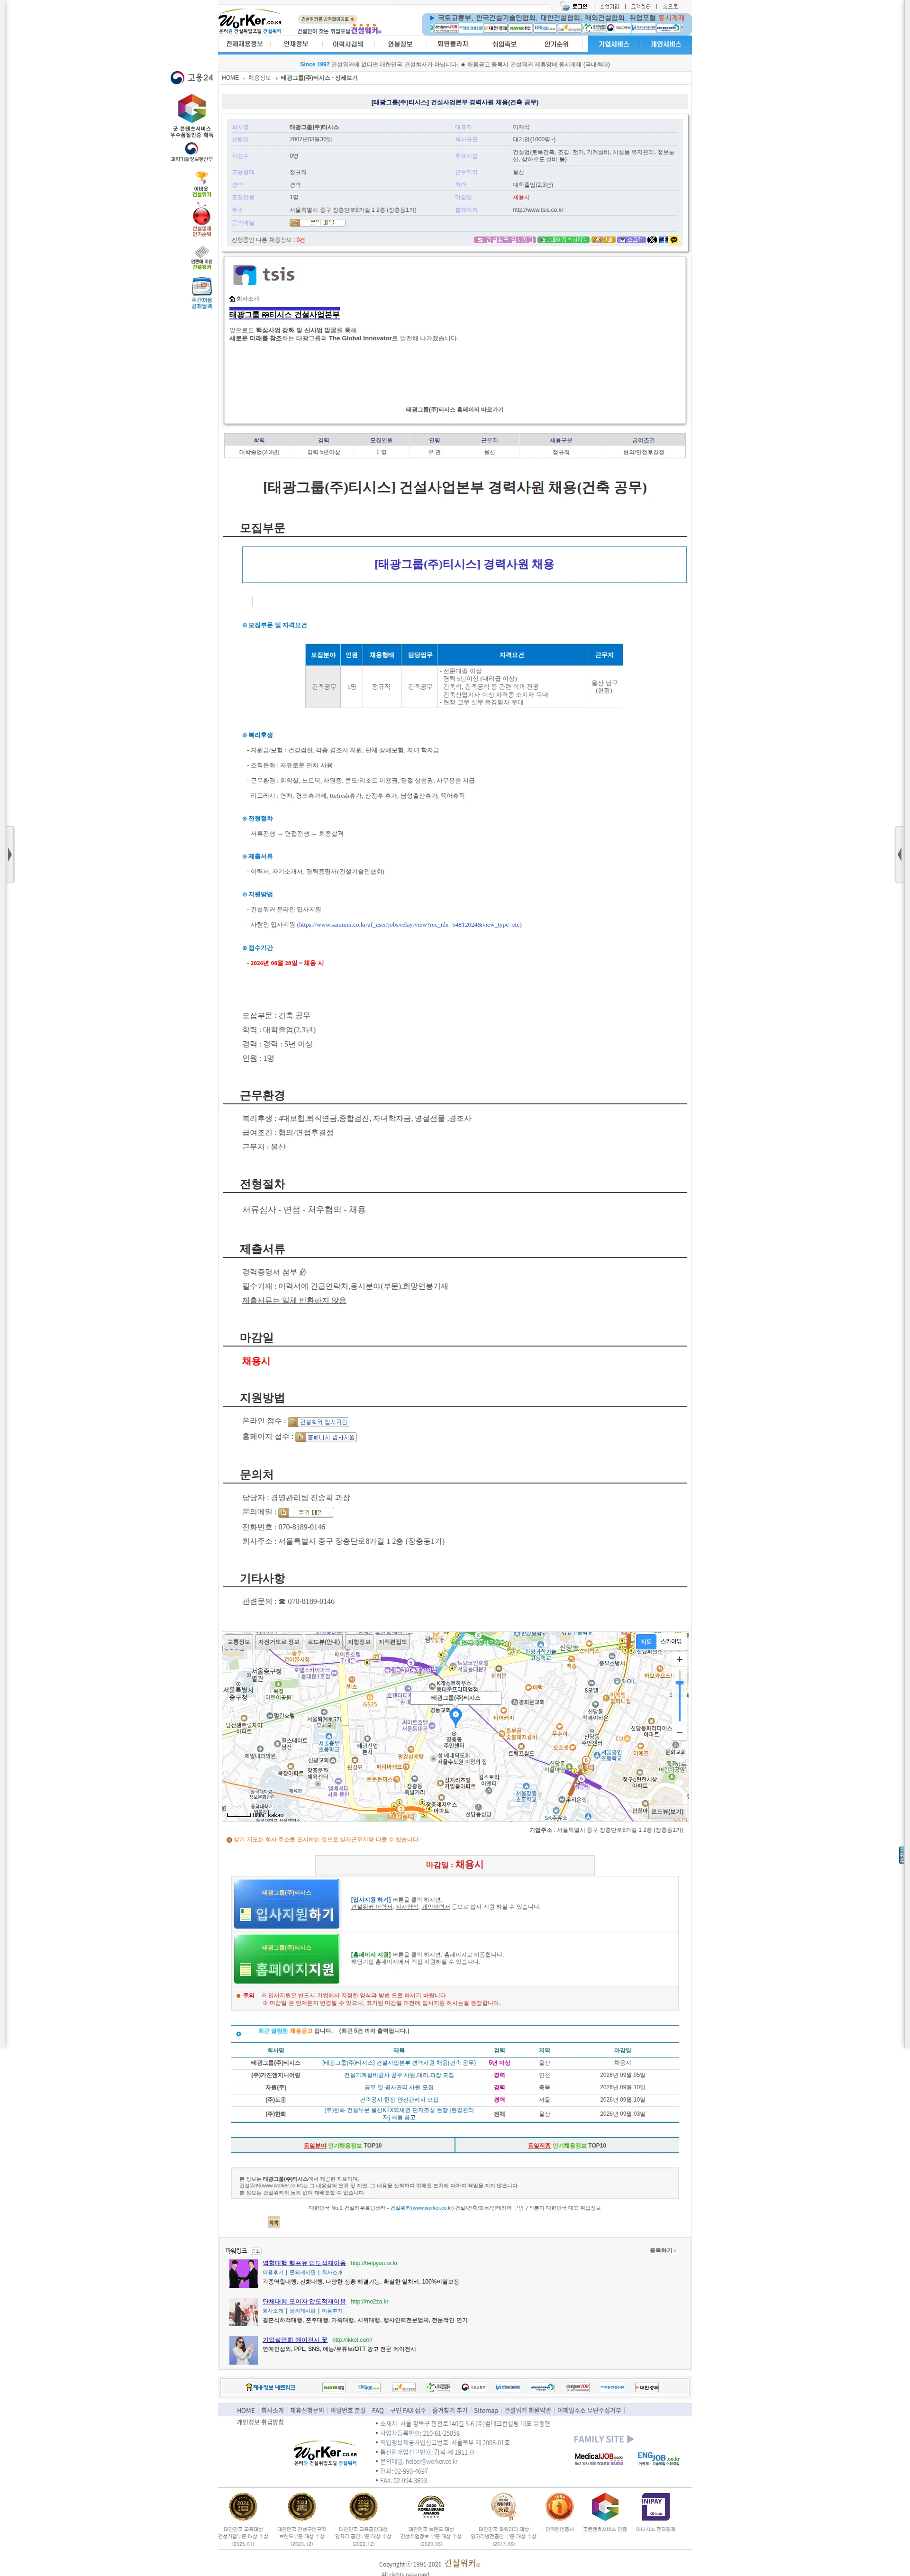Toggle 교통정보 on the map

coord(239,1642)
